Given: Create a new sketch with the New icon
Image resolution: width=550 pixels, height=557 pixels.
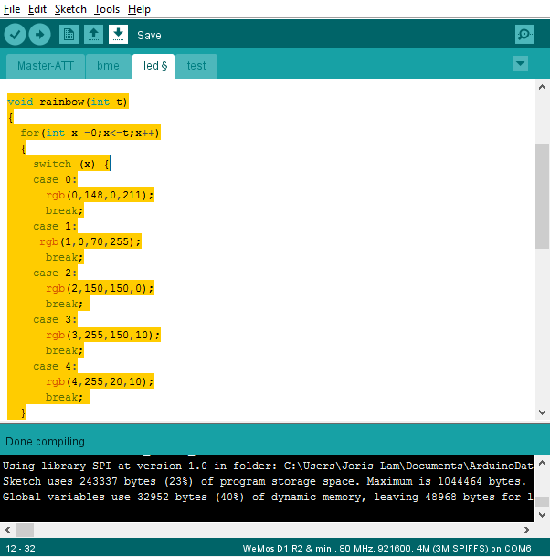Looking at the screenshot, I should pos(69,35).
